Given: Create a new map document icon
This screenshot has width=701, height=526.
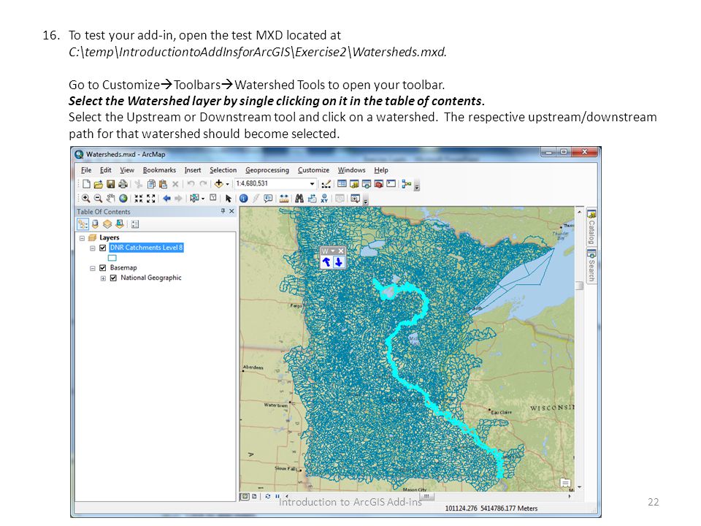Looking at the screenshot, I should click(x=86, y=184).
